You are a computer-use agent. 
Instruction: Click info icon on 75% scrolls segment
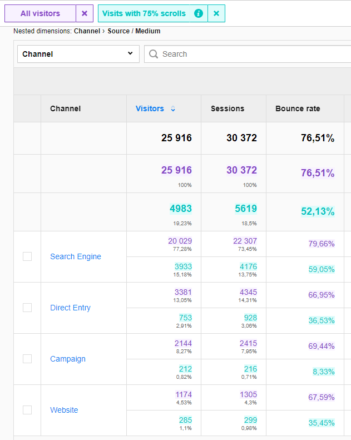tap(199, 13)
